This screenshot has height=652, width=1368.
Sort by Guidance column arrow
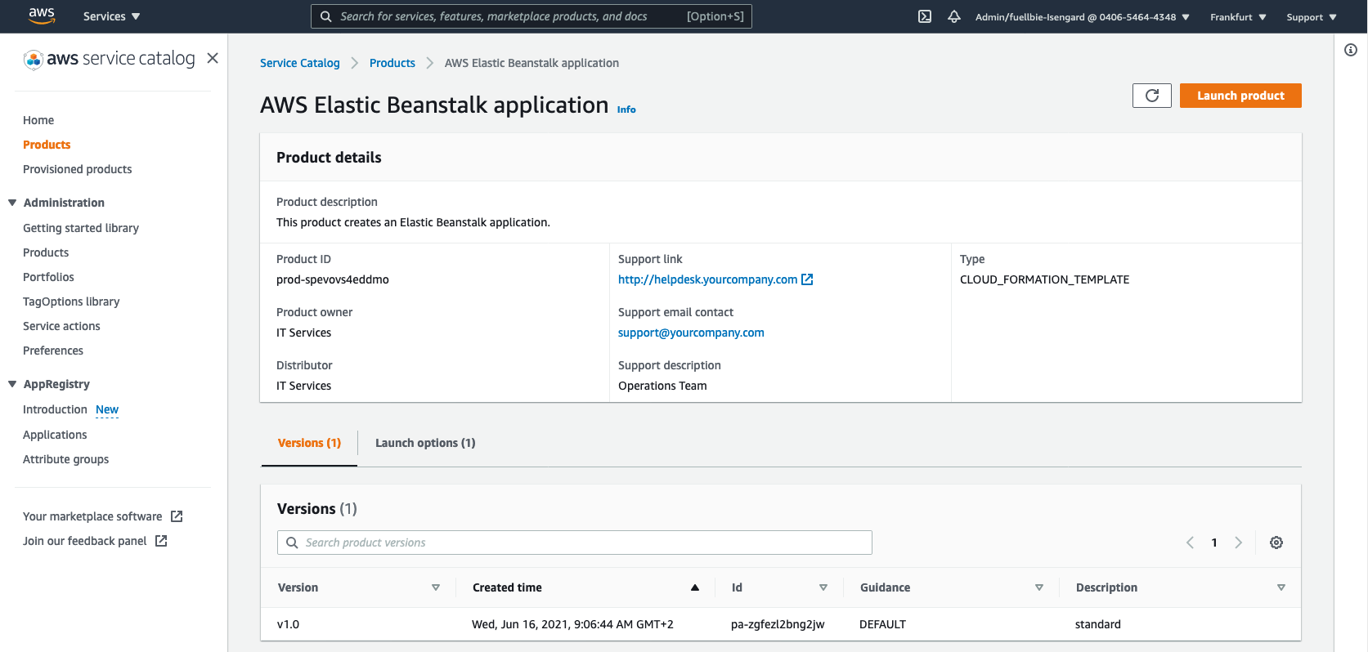[x=1039, y=587]
